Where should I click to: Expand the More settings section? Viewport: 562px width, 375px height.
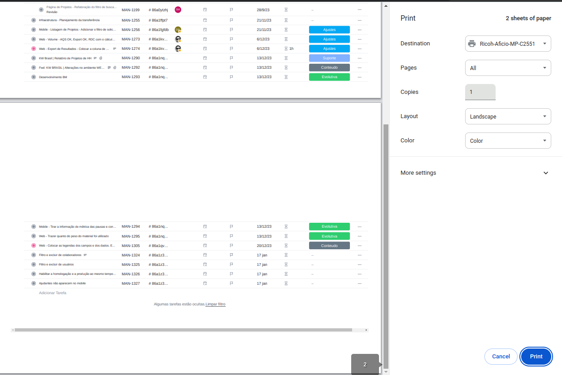[x=475, y=173]
